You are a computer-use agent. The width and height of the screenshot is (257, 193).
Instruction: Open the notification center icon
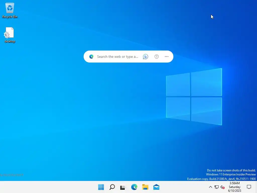tap(249, 187)
